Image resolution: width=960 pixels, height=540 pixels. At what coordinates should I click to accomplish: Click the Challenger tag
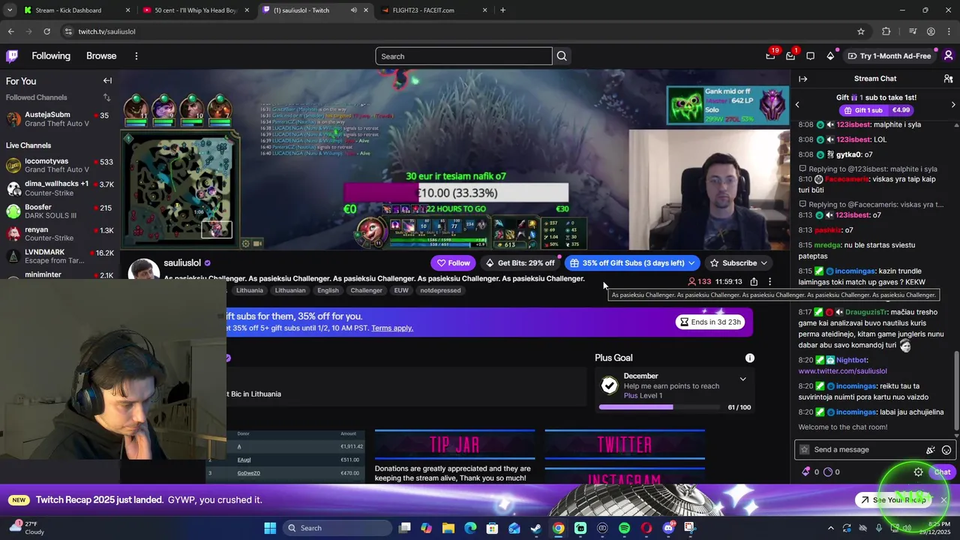(367, 290)
